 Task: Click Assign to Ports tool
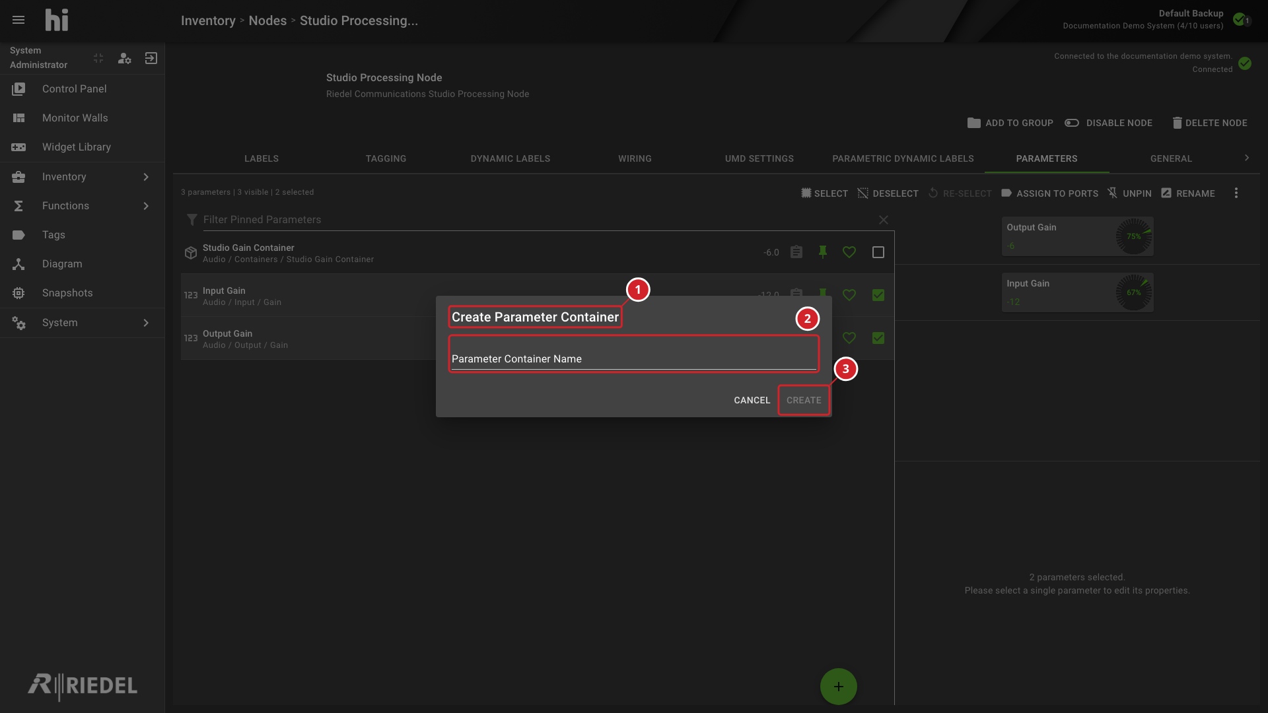[1049, 193]
